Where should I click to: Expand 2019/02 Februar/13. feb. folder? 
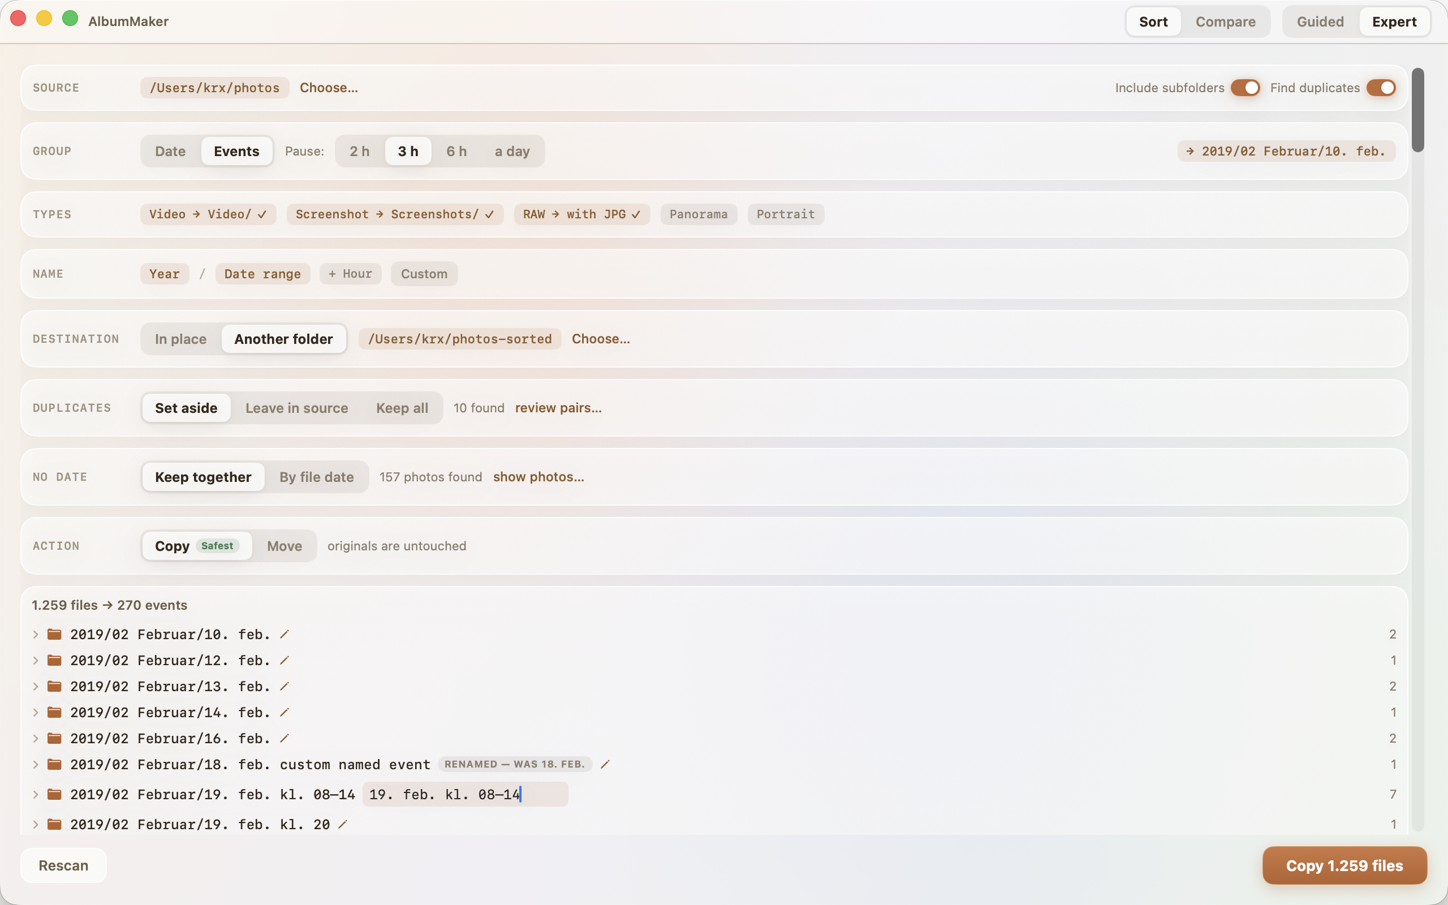click(x=36, y=686)
